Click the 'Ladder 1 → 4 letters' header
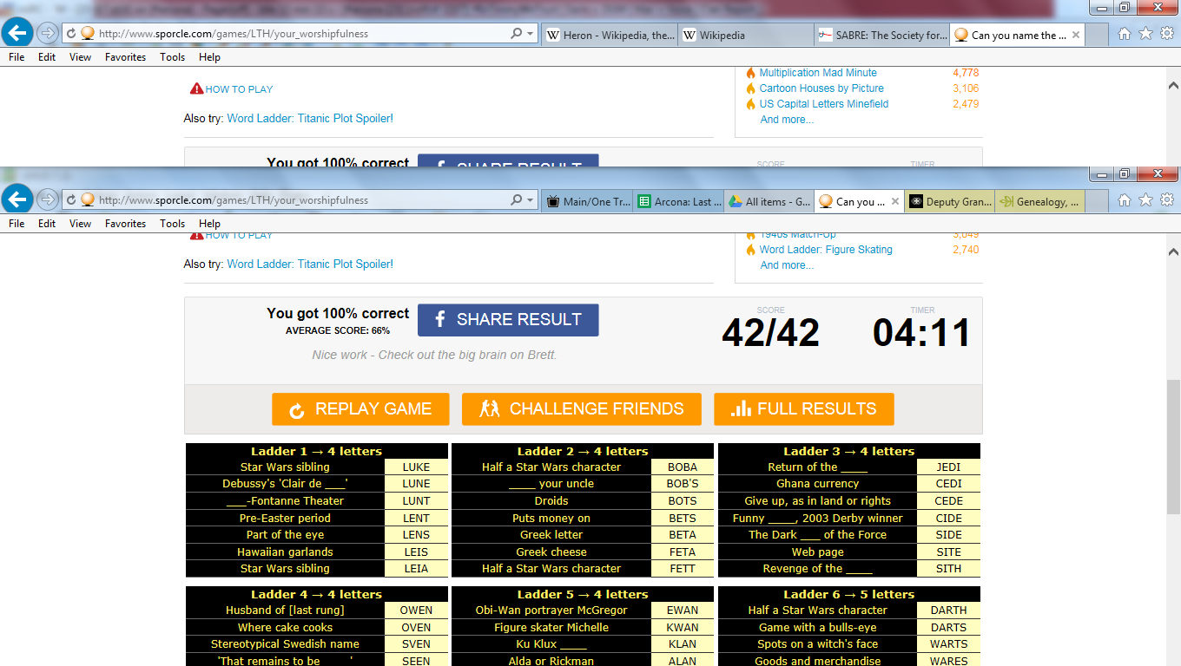Screen dimensions: 1181x666 coord(317,452)
